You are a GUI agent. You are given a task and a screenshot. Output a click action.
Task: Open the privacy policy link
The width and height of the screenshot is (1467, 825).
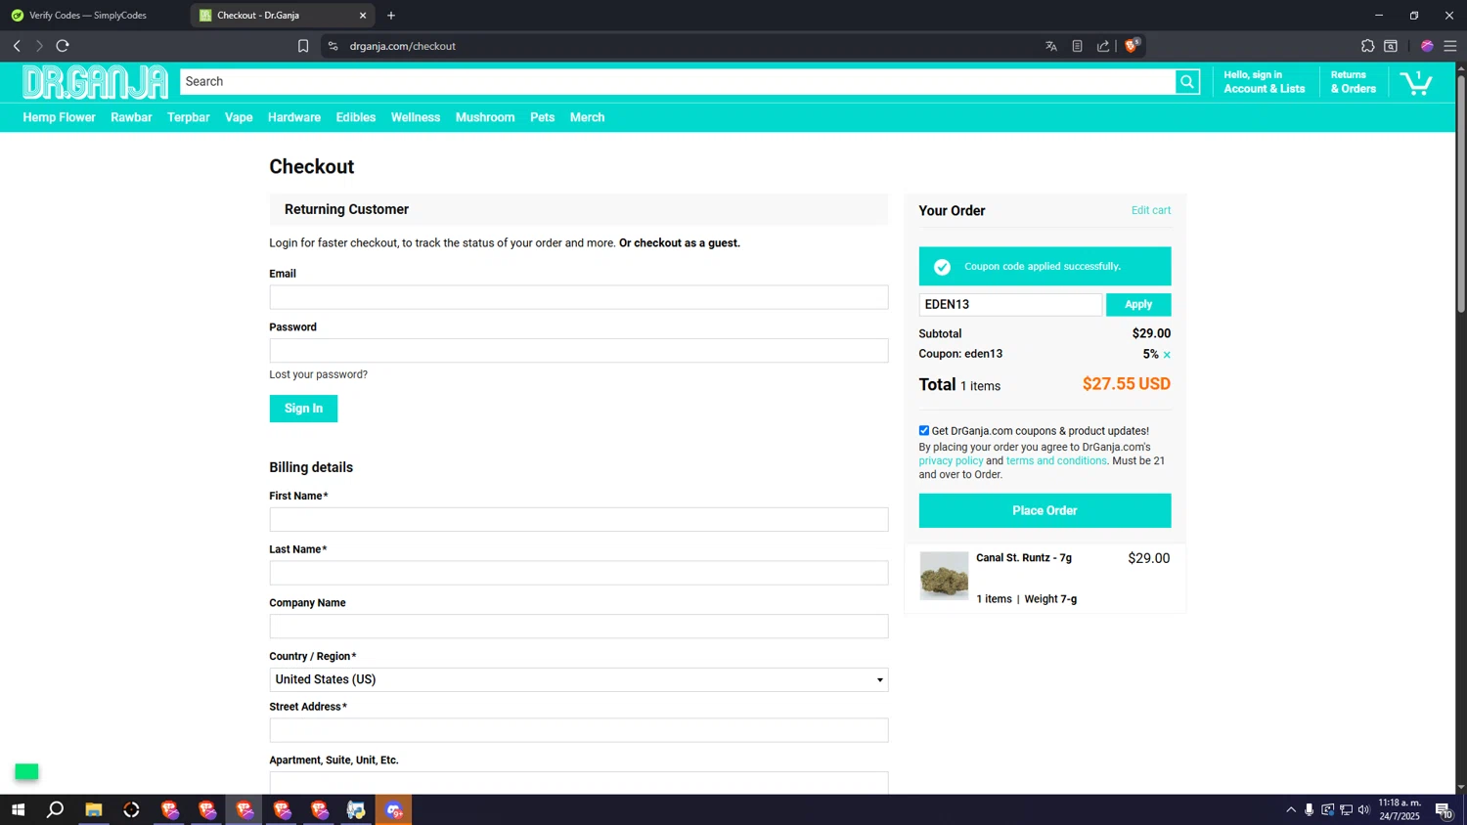pos(951,460)
